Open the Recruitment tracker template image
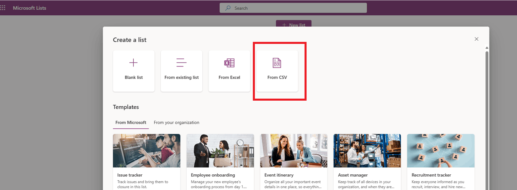 441,151
